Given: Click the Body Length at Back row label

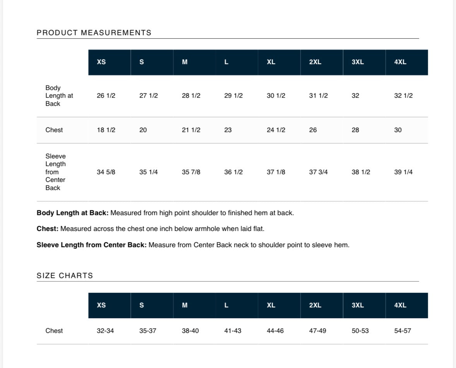Looking at the screenshot, I should pos(59,96).
